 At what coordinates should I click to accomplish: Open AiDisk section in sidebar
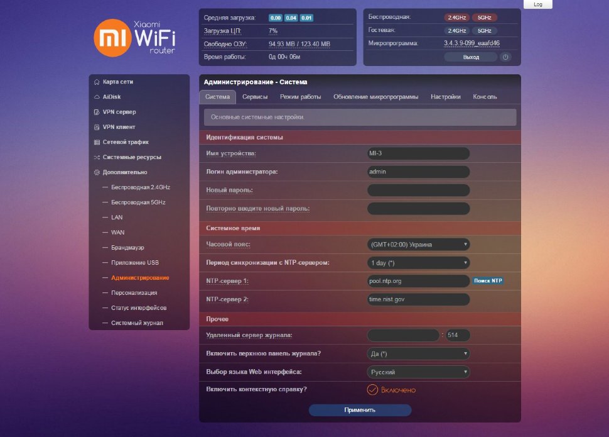tap(111, 97)
